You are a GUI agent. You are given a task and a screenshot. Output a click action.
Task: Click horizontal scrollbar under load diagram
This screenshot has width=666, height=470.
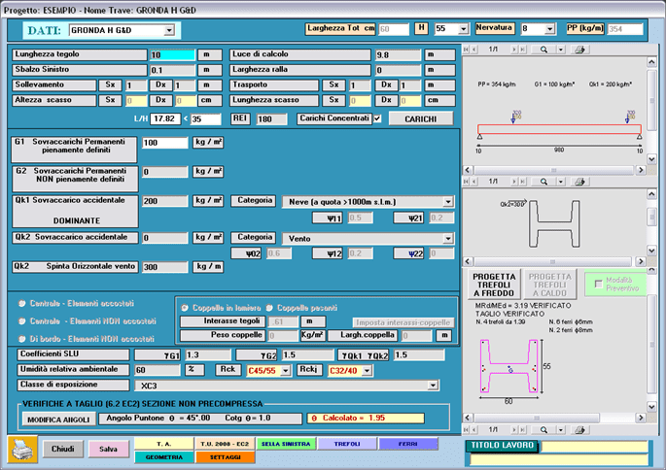(x=554, y=170)
